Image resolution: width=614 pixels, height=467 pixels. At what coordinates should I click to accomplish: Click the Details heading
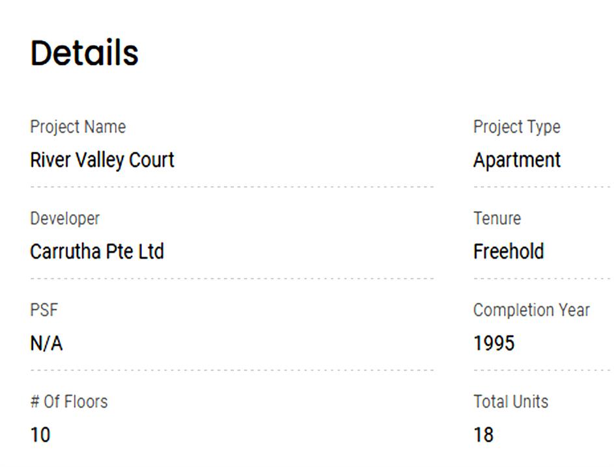[x=85, y=53]
